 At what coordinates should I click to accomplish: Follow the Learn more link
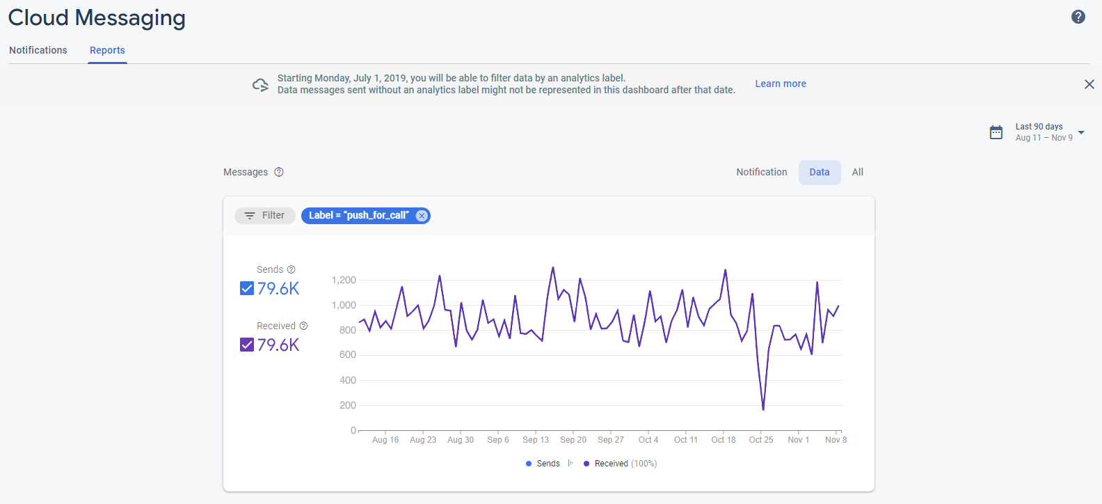click(x=781, y=84)
